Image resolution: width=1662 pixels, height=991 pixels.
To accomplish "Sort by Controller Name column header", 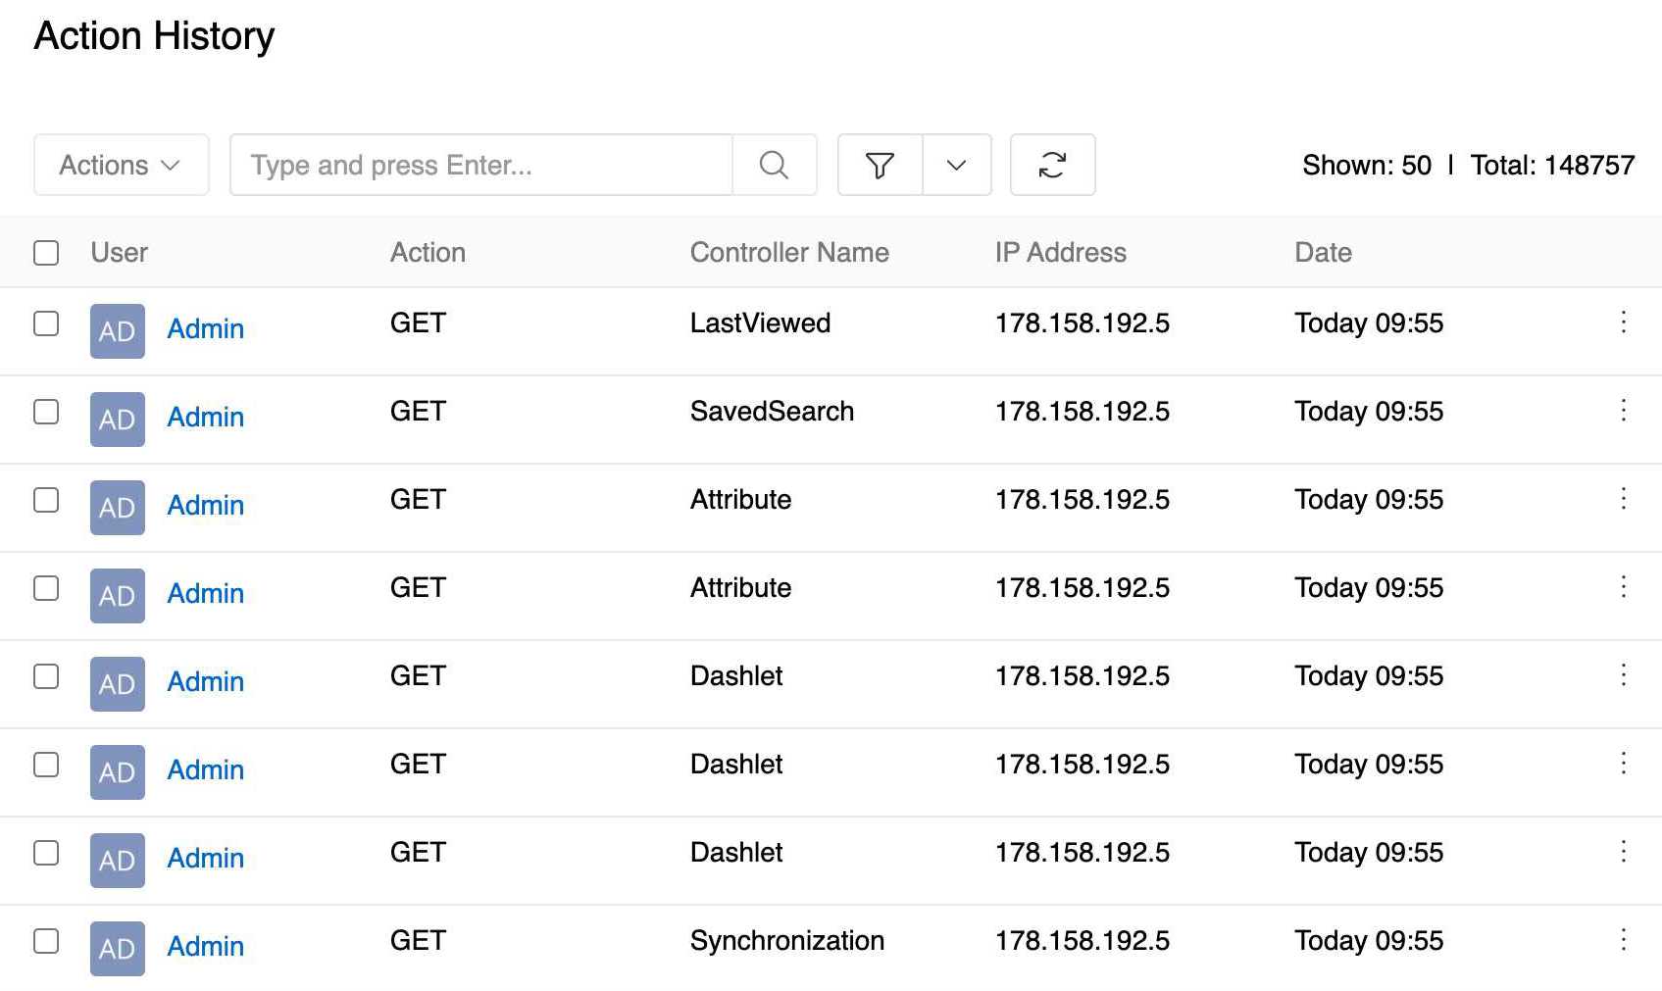I will click(788, 253).
